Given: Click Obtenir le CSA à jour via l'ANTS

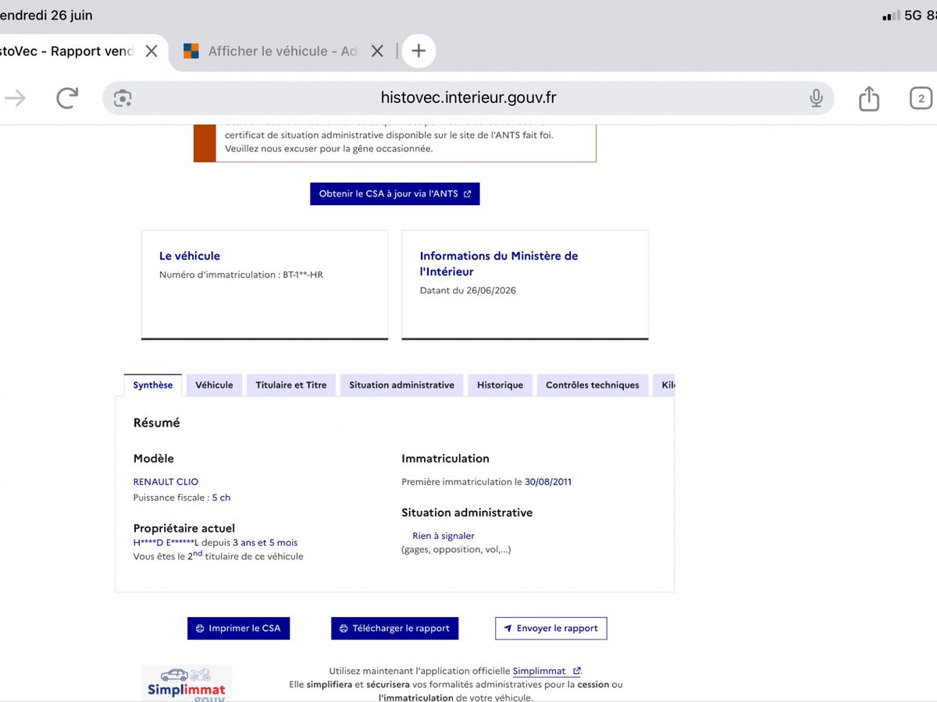Looking at the screenshot, I should point(395,194).
